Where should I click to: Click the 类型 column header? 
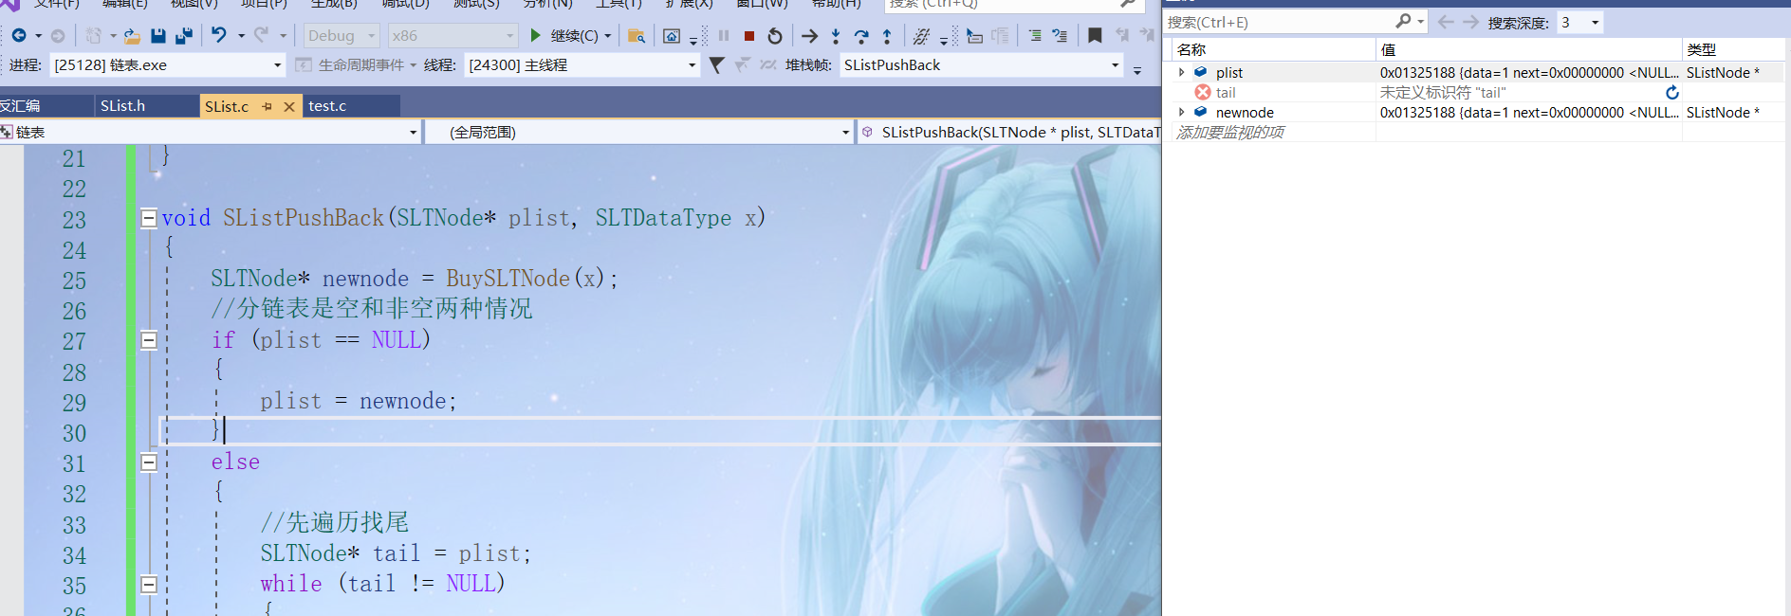pyautogui.click(x=1733, y=49)
